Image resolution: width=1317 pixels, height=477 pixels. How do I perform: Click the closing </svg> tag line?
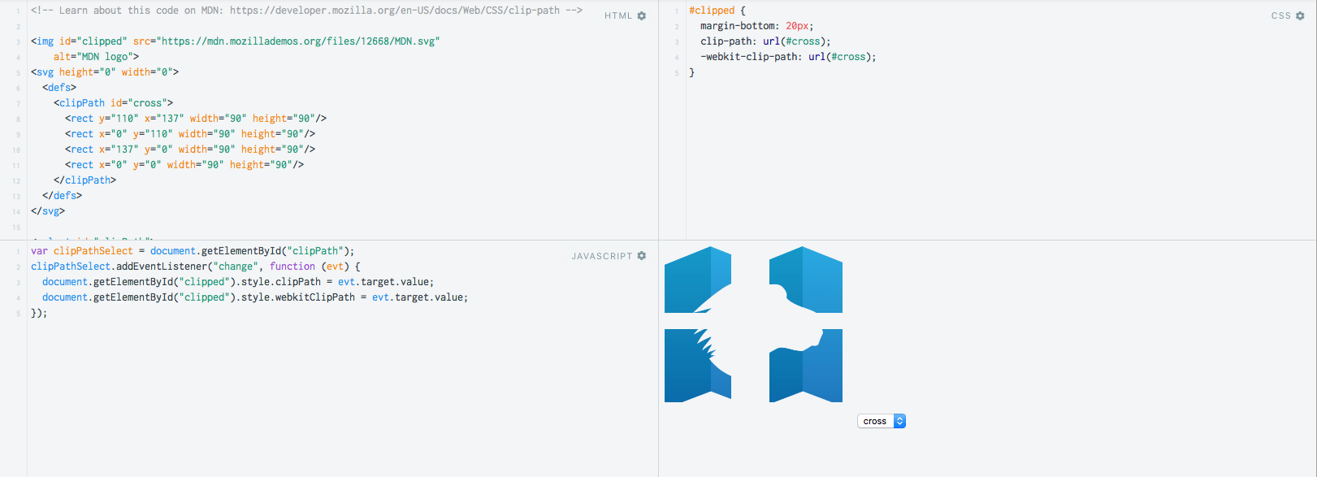(x=48, y=211)
